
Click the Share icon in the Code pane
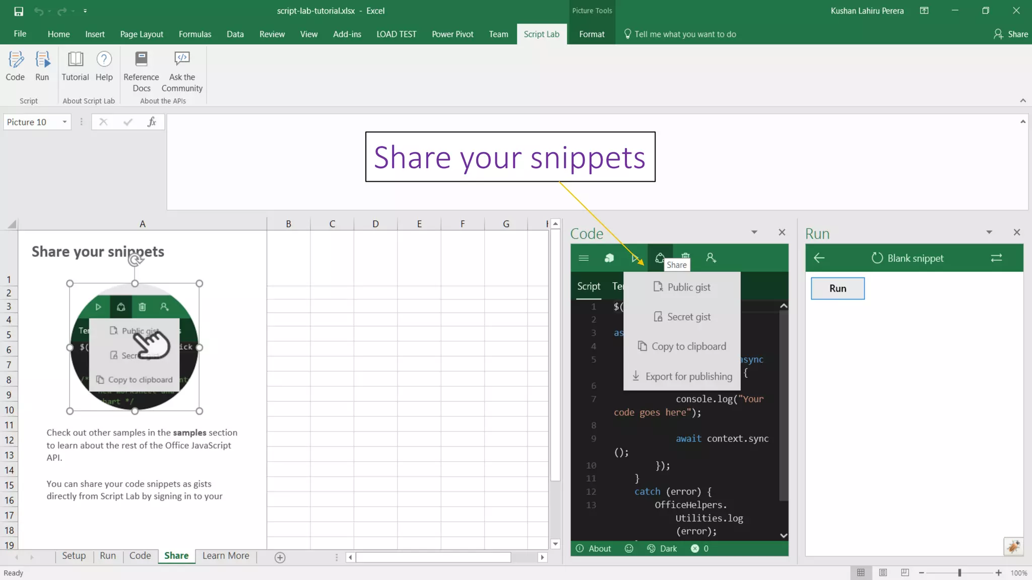[660, 258]
